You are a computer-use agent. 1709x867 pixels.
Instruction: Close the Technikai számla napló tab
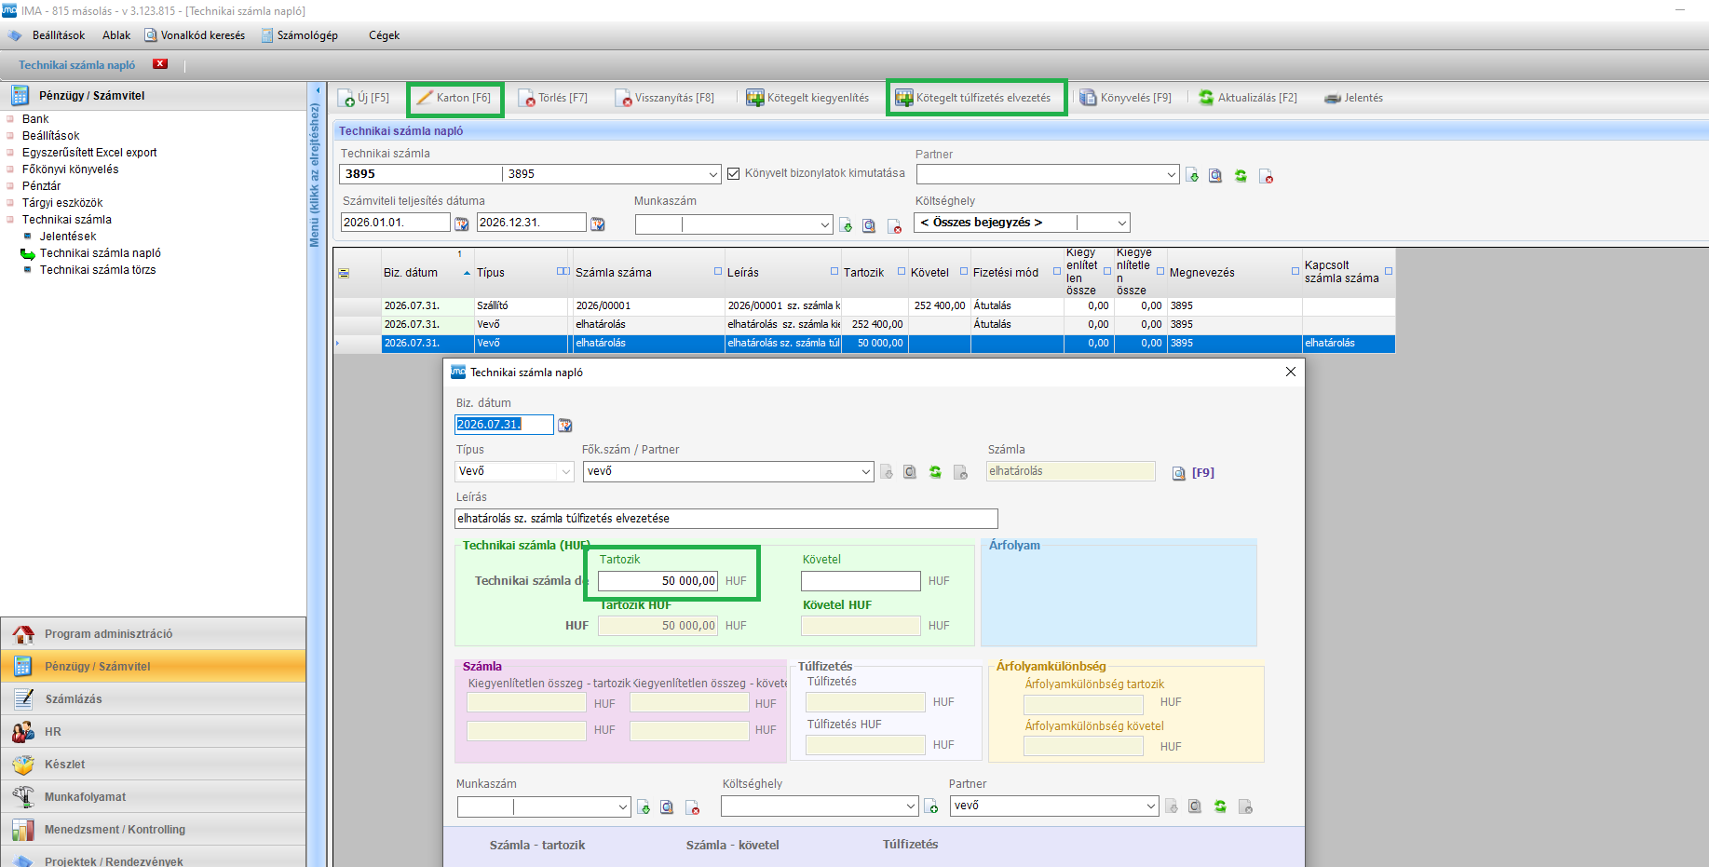[x=160, y=64]
